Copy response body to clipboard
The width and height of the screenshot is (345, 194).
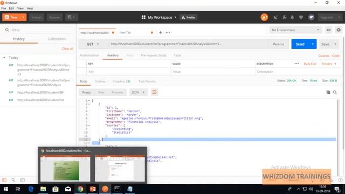click(328, 92)
